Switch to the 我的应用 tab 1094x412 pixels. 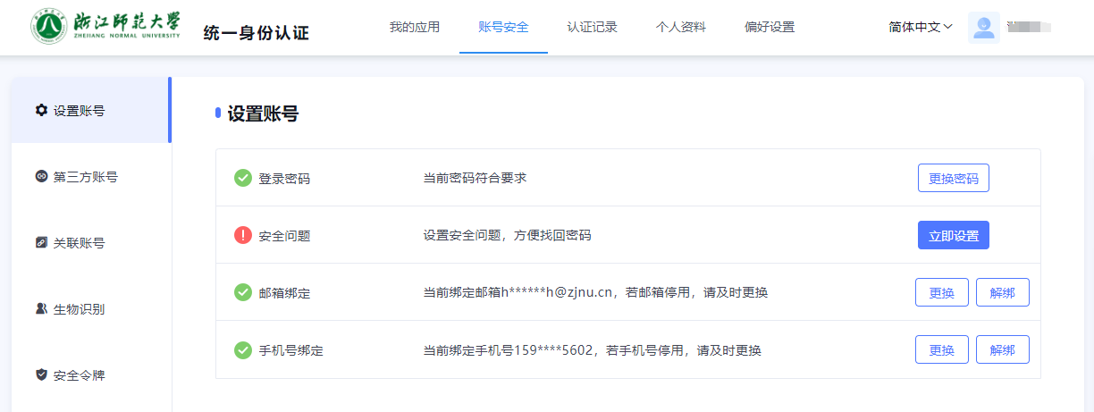point(415,28)
